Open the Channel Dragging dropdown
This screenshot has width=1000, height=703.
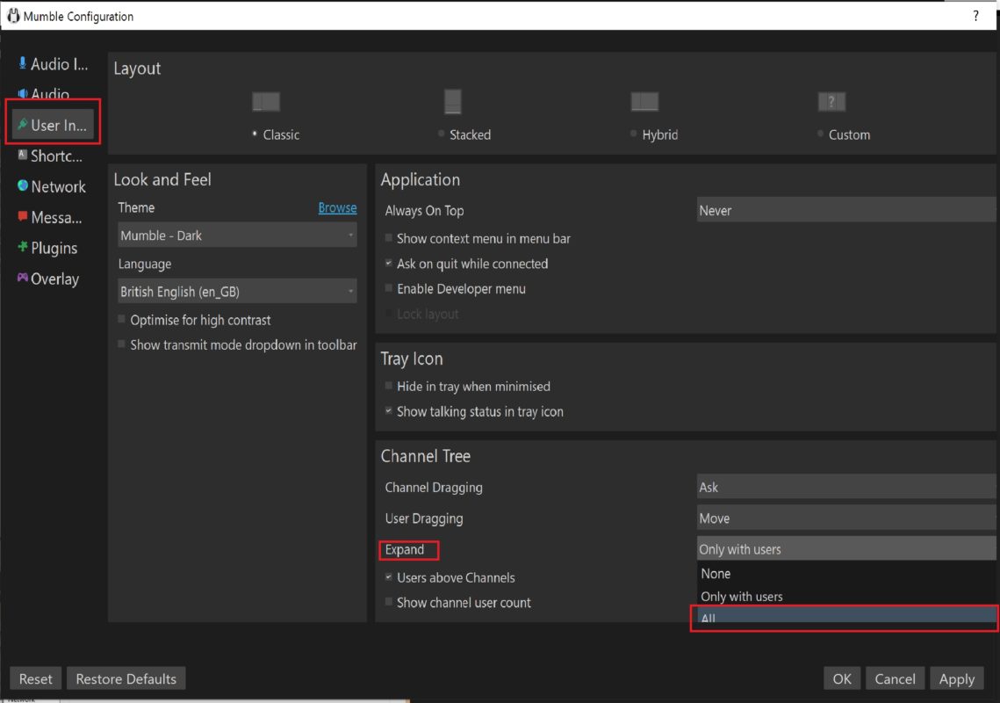(846, 487)
